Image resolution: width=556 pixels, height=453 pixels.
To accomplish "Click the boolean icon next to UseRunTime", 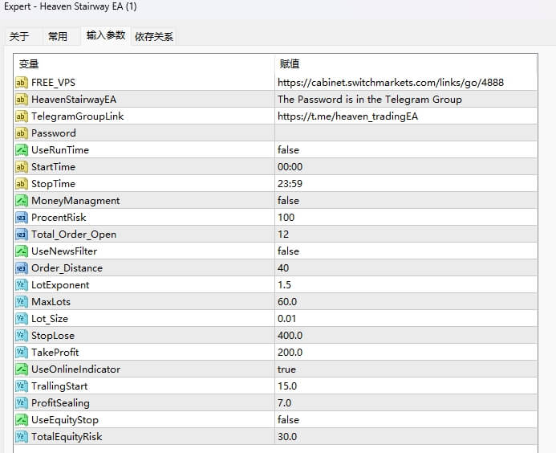I will pyautogui.click(x=22, y=150).
